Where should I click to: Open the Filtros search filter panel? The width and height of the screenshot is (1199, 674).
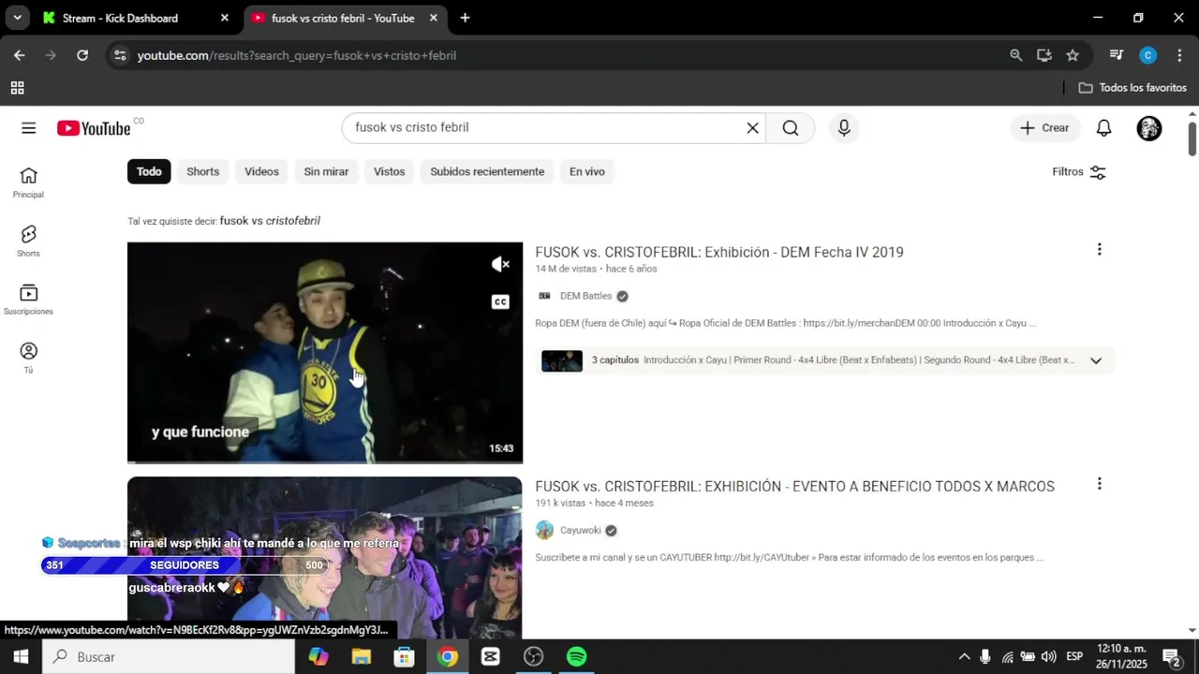(1079, 172)
